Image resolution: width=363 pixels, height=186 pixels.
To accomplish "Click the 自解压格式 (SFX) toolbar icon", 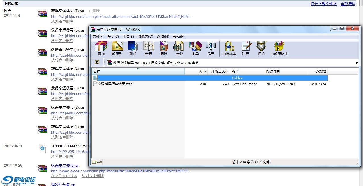I will 279,48.
